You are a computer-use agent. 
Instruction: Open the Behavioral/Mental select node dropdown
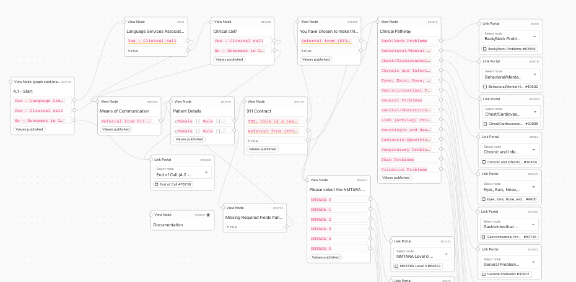(510, 77)
